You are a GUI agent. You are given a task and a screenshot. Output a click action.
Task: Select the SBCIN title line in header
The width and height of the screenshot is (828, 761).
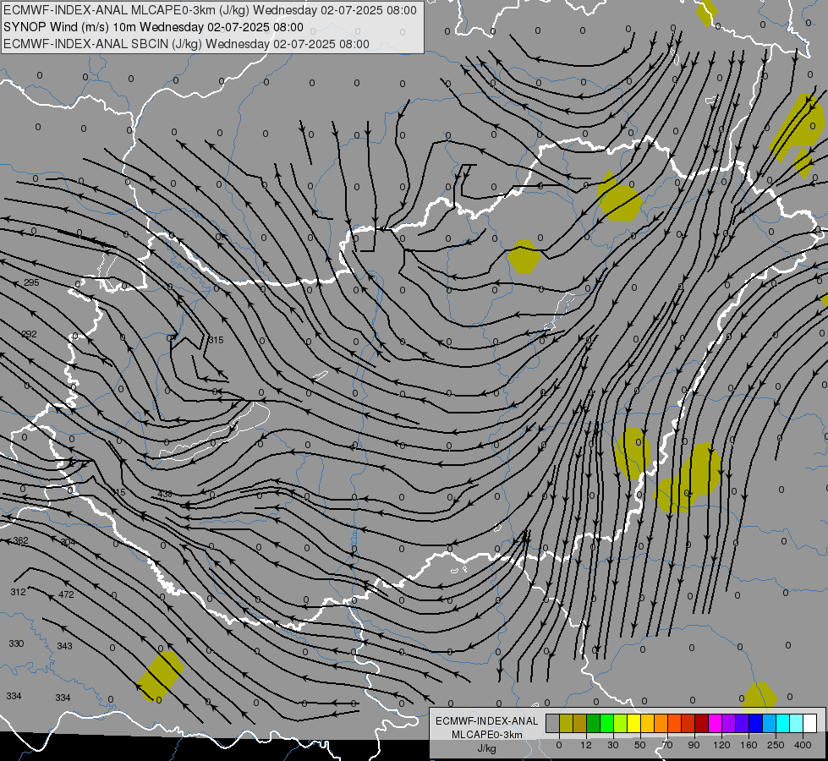point(186,44)
